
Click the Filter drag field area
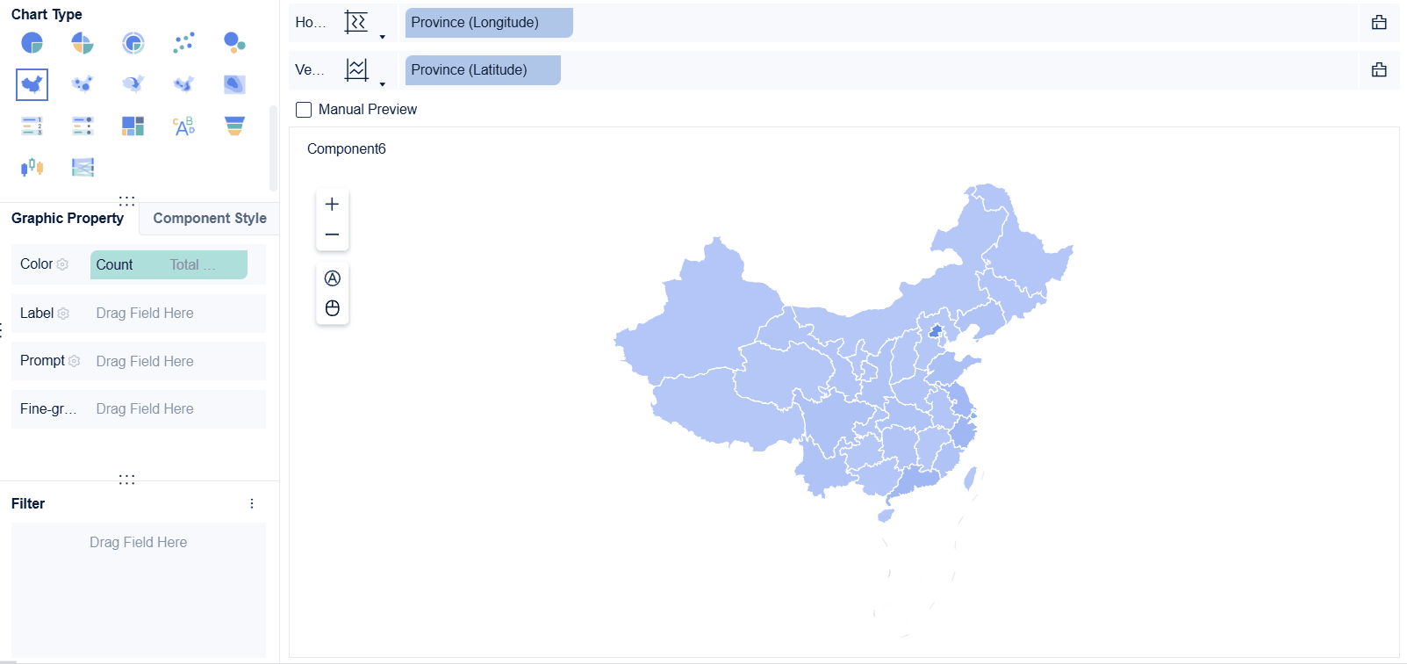139,588
